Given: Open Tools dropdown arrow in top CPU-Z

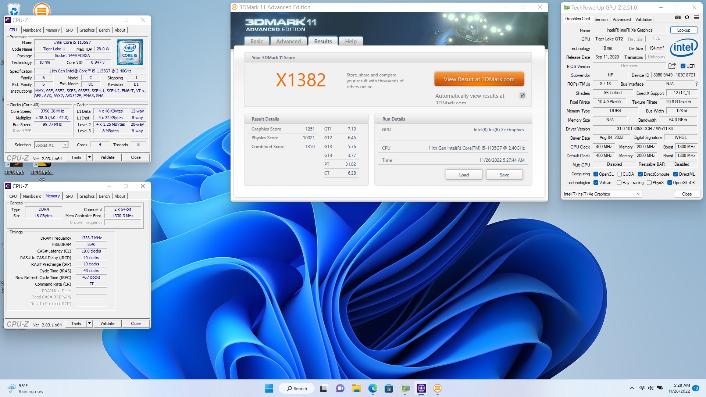Looking at the screenshot, I should click(89, 157).
